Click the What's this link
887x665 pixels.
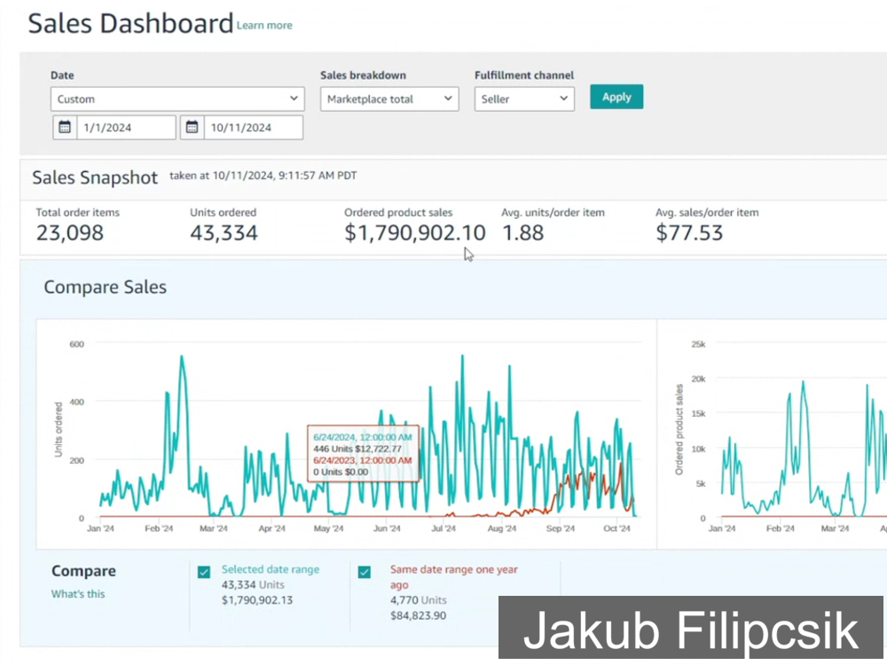(x=78, y=594)
